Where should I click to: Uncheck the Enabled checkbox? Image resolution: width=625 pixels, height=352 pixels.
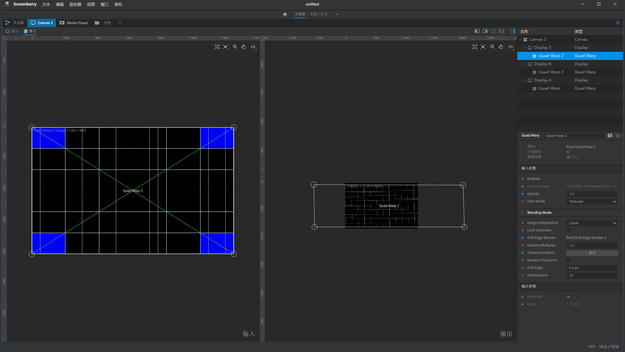tap(568, 179)
